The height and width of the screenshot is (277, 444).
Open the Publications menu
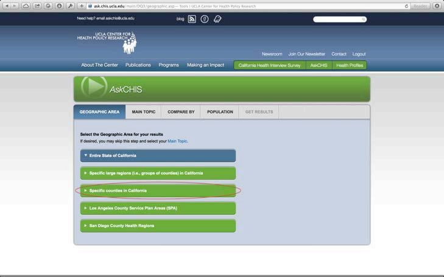point(138,65)
